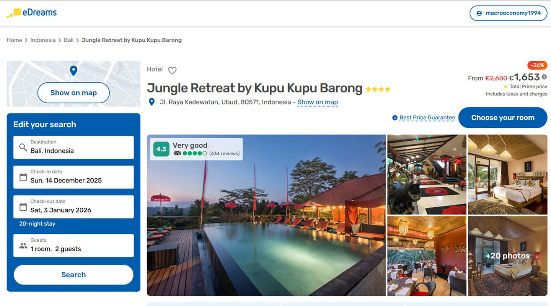Click the guests people icon
The height and width of the screenshot is (306, 551).
[x=23, y=246]
